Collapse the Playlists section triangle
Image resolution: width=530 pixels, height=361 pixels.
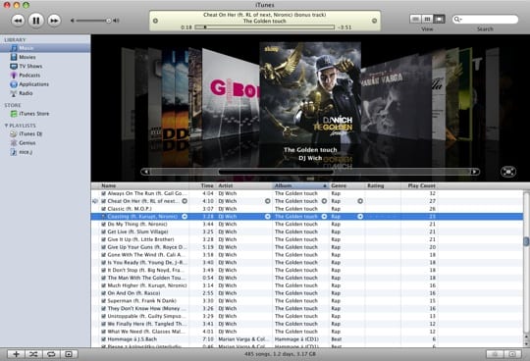pyautogui.click(x=6, y=126)
